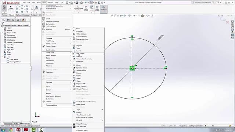Open the Tools menu in menu bar

pos(44,3)
